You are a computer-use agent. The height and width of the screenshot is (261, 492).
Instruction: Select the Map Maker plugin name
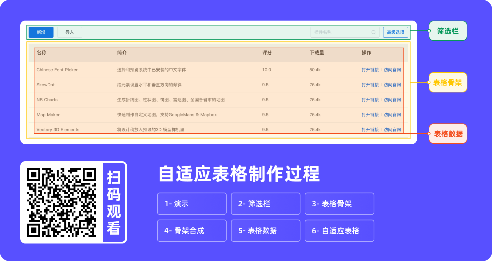tap(48, 115)
